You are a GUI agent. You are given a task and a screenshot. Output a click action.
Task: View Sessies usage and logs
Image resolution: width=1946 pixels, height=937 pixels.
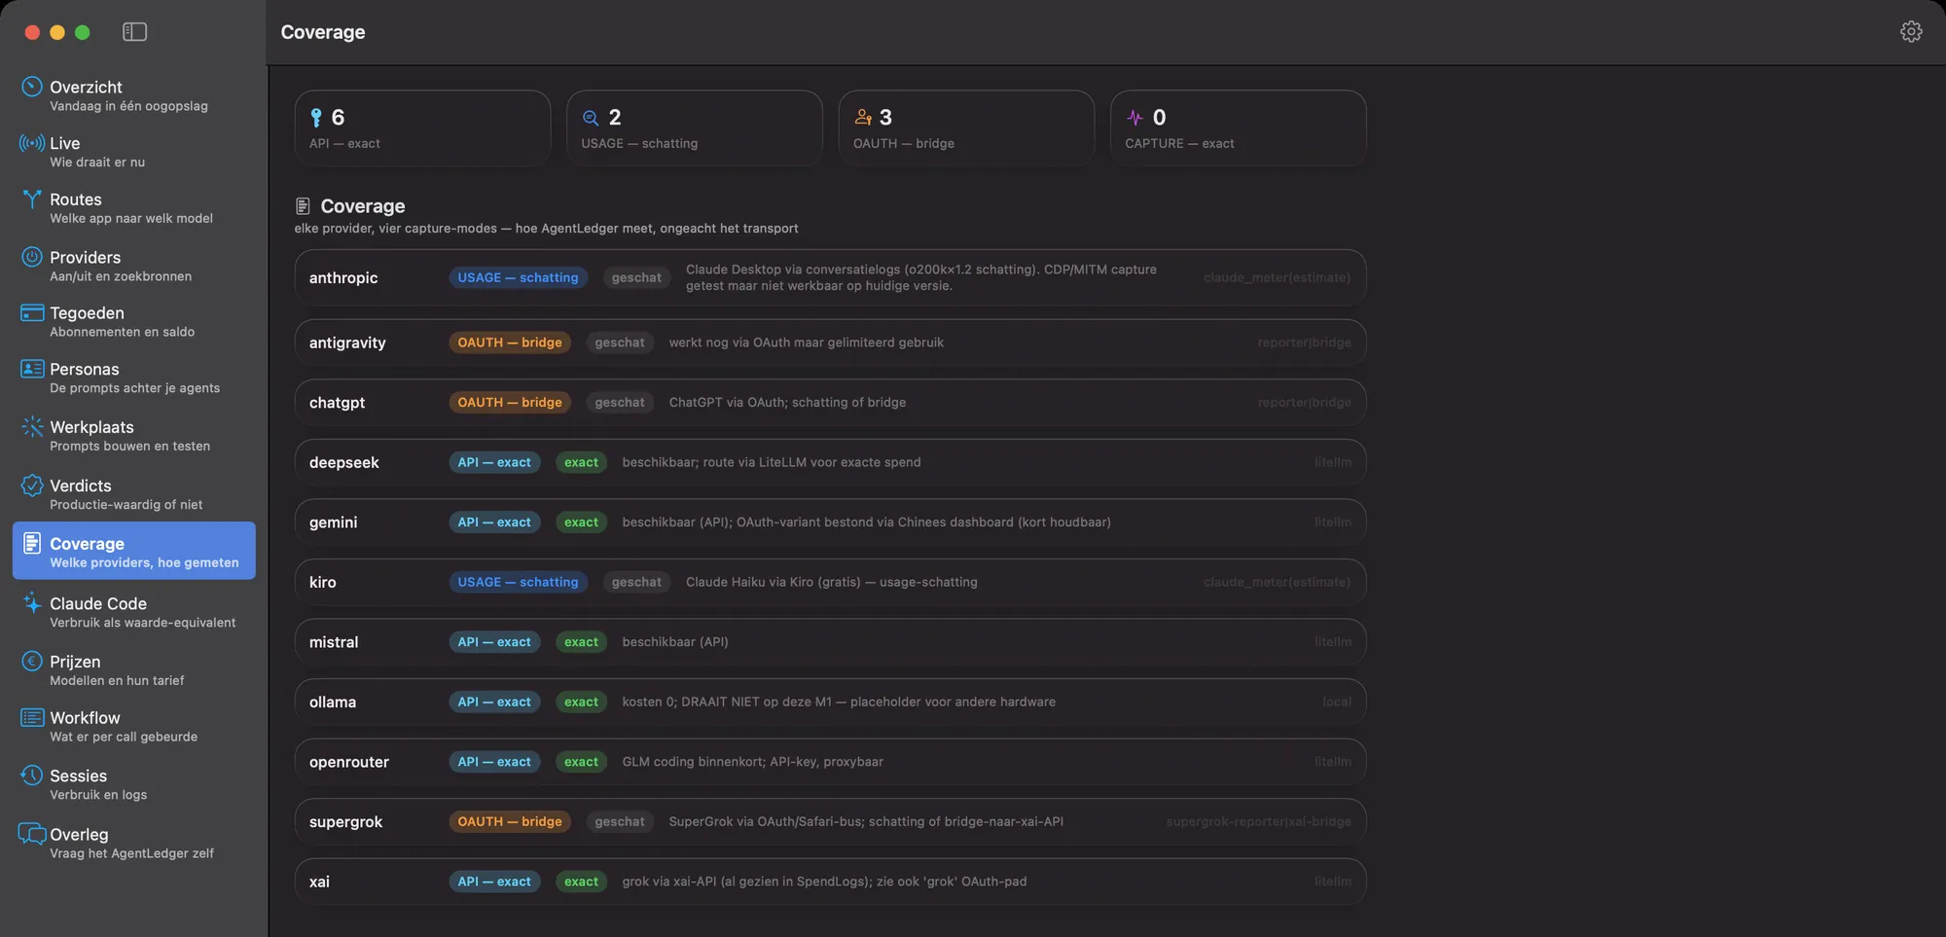point(134,784)
